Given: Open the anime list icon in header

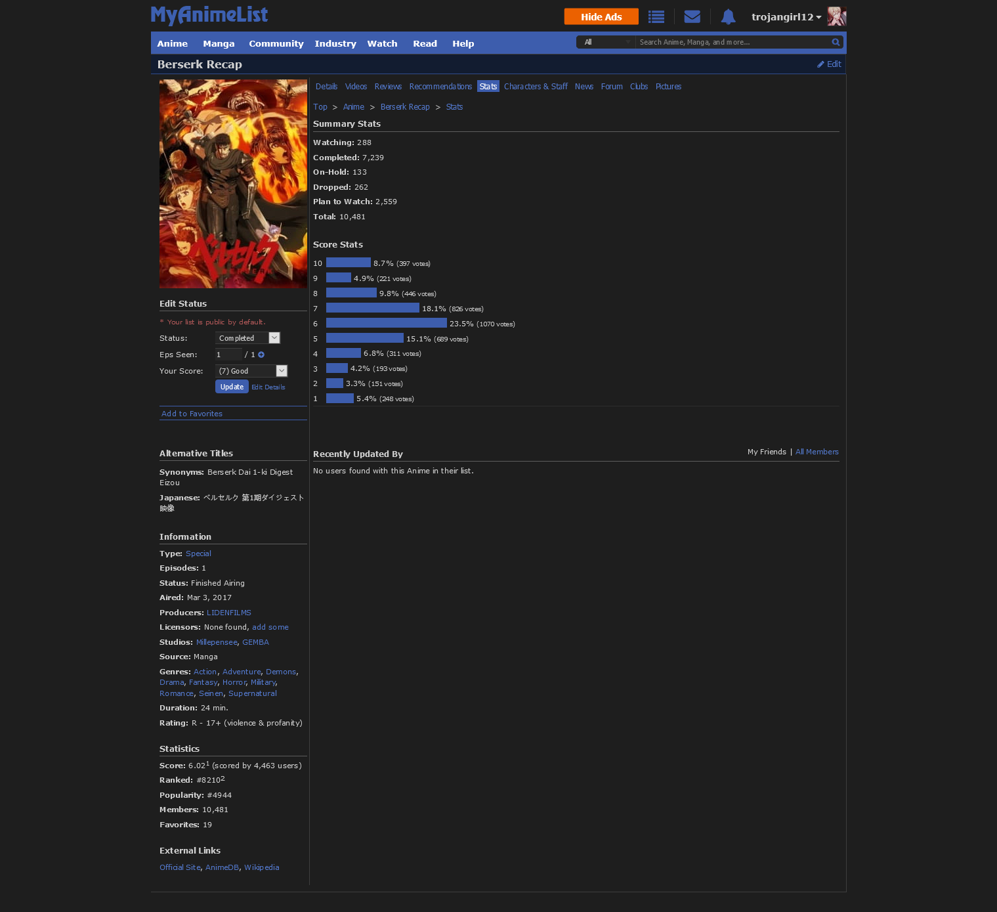Looking at the screenshot, I should coord(656,17).
